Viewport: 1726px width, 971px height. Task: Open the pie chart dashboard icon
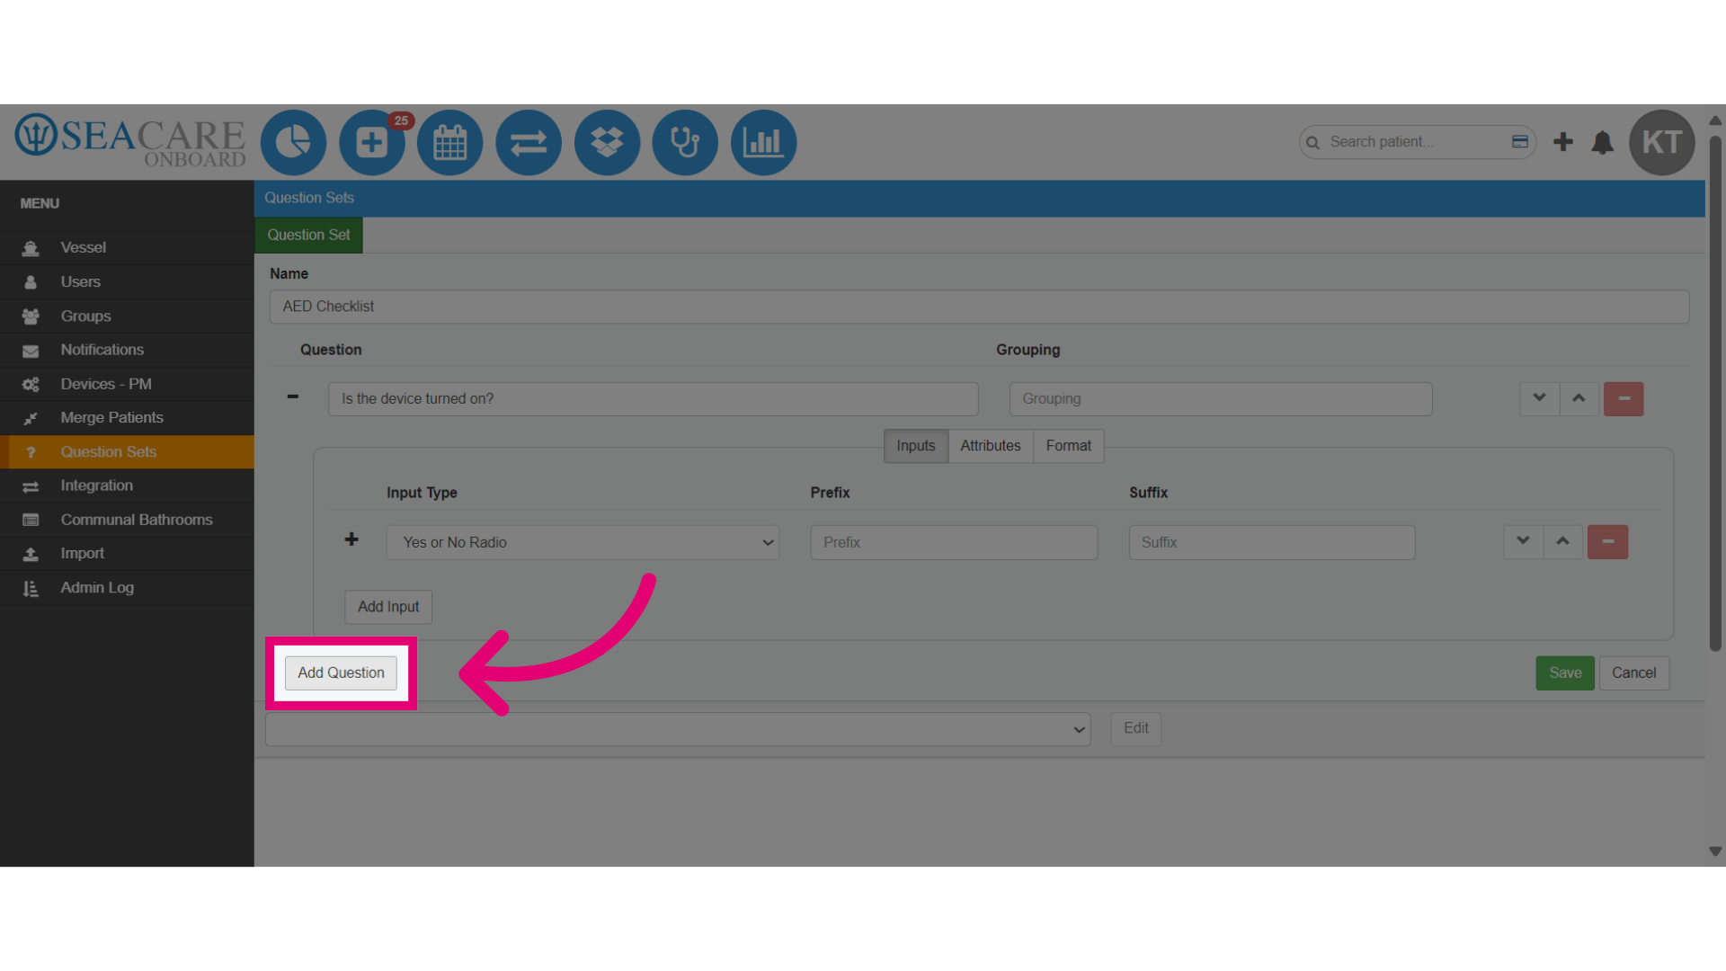[x=293, y=142]
